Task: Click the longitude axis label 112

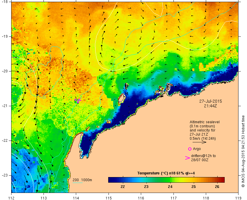Action: click(x=11, y=198)
